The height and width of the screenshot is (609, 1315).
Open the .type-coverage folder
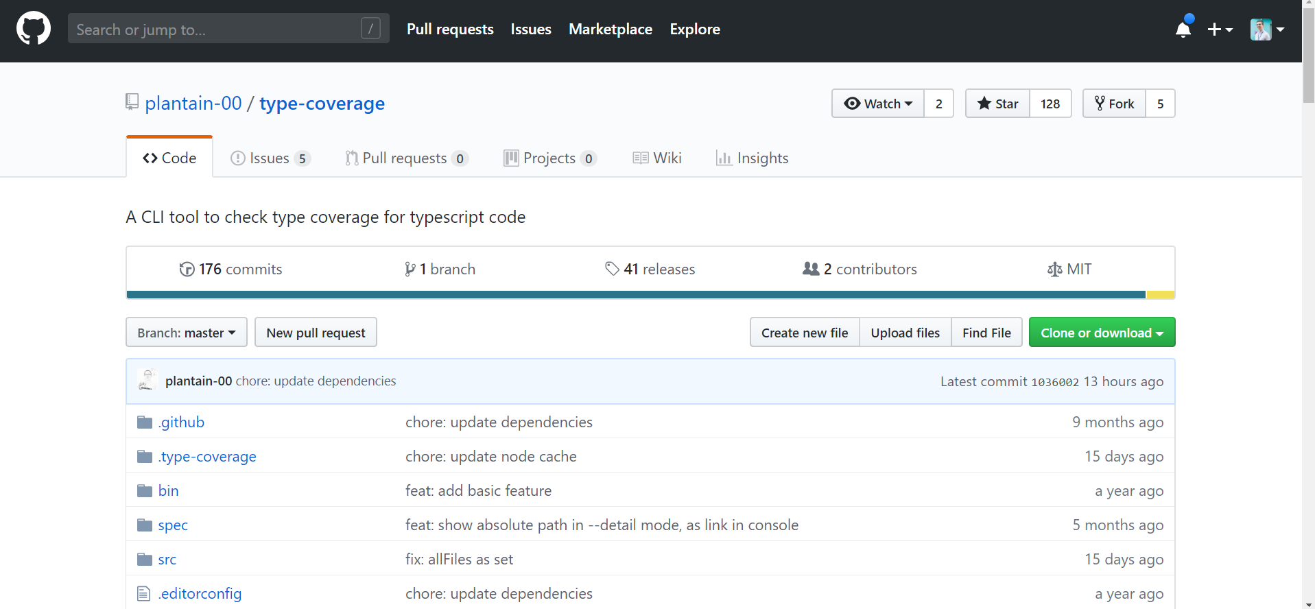[207, 456]
